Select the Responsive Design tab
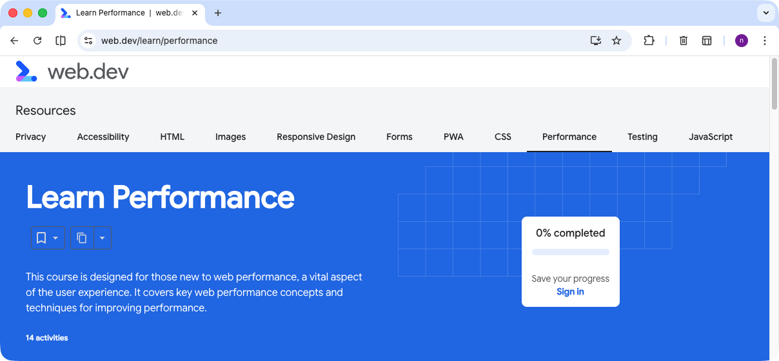The width and height of the screenshot is (779, 361). [316, 137]
